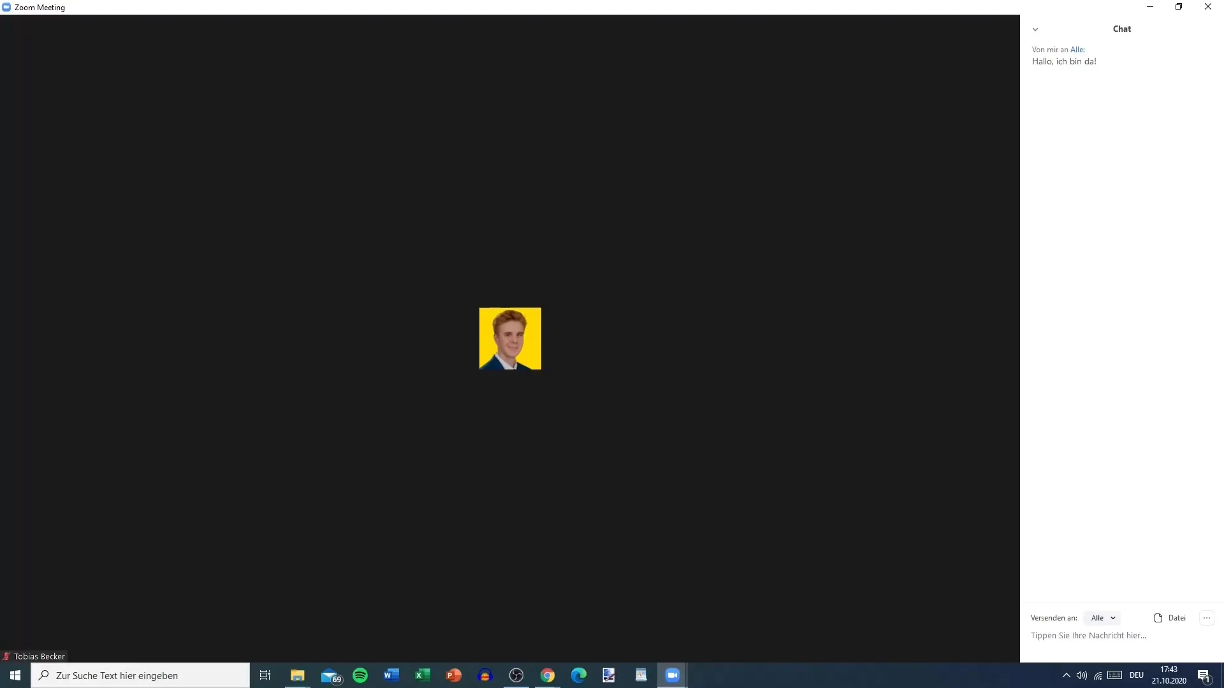
Task: Click the Chat panel tab label
Action: pos(1121,29)
